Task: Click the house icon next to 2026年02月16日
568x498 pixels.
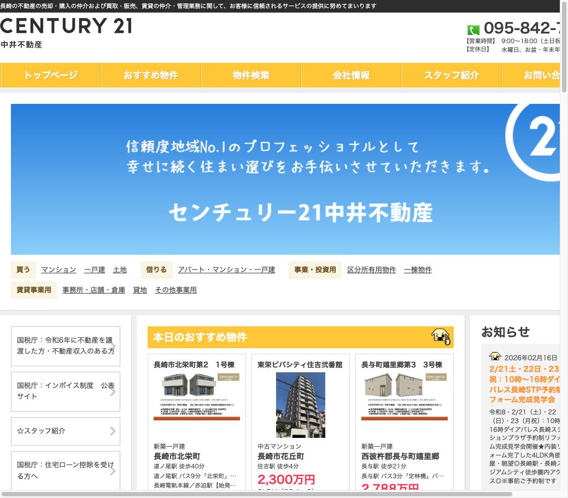Action: pos(495,356)
